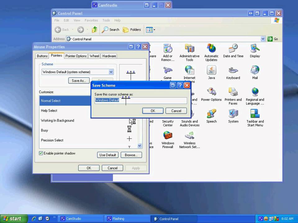Open Add or Remove Programs icon
The image size is (298, 223).
click(x=168, y=52)
